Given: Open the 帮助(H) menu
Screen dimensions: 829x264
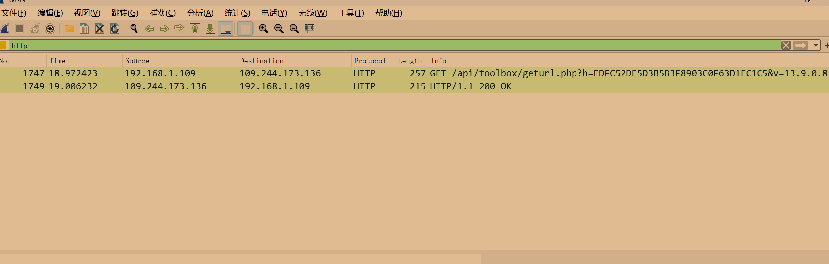Looking at the screenshot, I should pos(389,13).
